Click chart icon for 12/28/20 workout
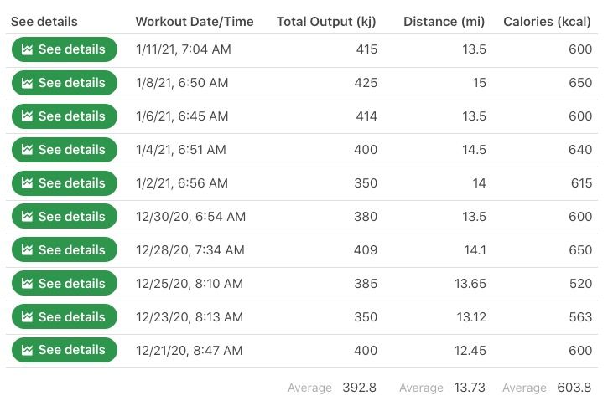Viewport: 608px width, 406px height. tap(27, 250)
